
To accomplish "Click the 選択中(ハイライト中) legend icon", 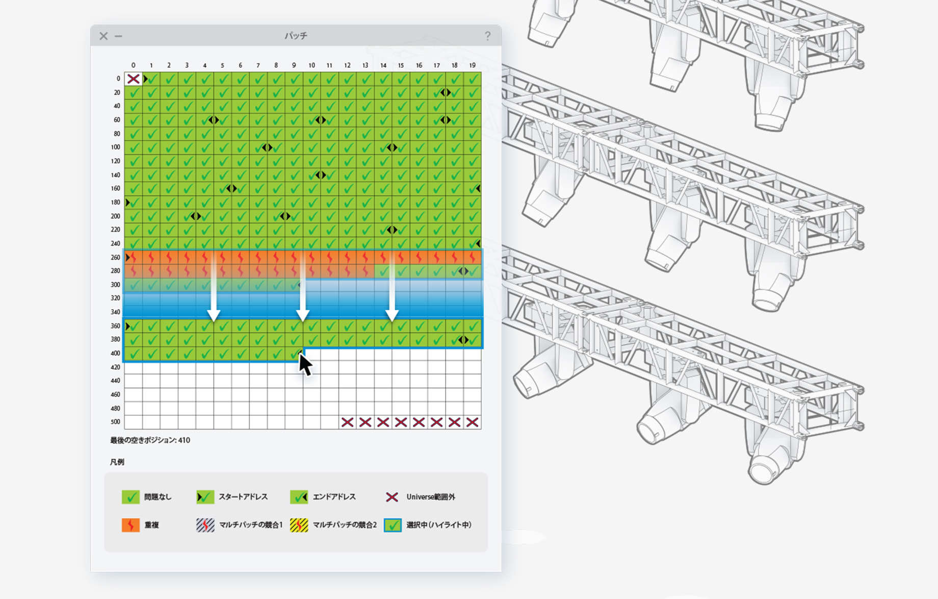I will [x=393, y=525].
